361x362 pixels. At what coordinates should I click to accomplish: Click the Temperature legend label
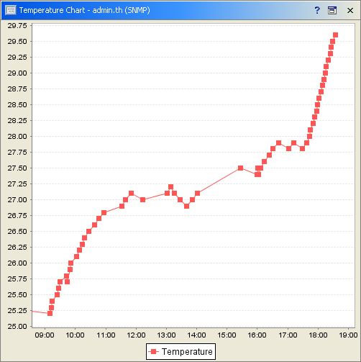(x=187, y=352)
